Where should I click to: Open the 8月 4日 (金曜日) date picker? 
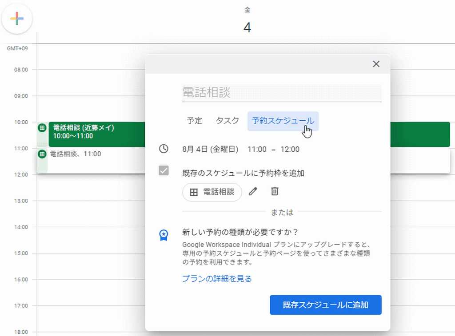(210, 149)
